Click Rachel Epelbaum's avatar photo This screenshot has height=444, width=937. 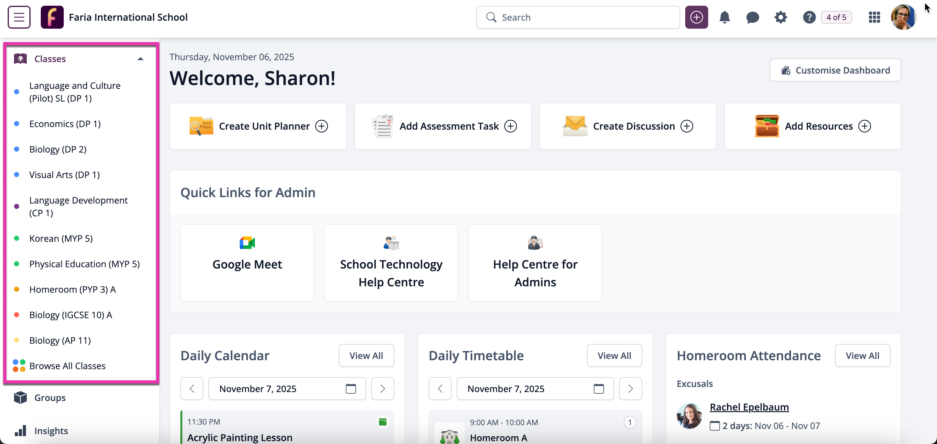[689, 416]
